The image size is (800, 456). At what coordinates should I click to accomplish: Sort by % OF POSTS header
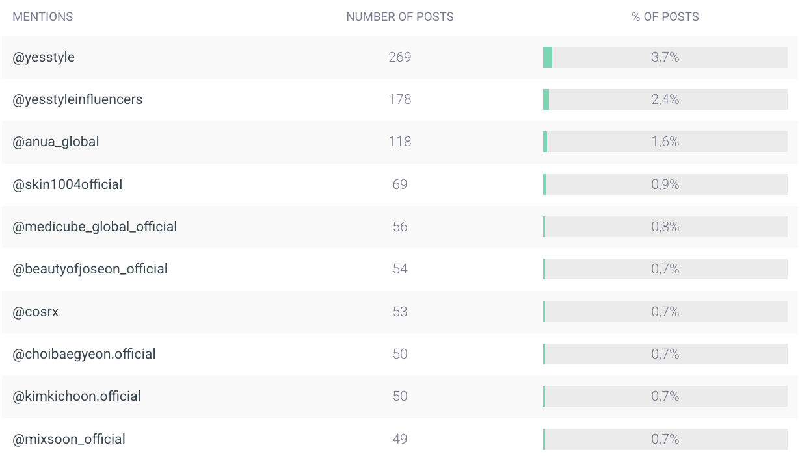click(665, 17)
